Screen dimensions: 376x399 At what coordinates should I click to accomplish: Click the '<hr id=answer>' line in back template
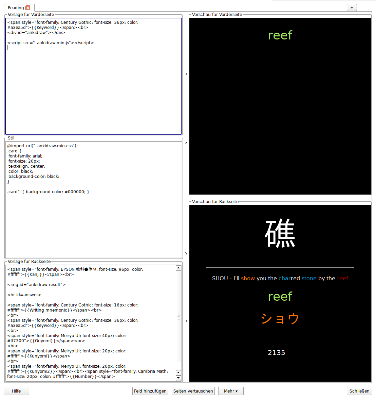click(x=24, y=295)
